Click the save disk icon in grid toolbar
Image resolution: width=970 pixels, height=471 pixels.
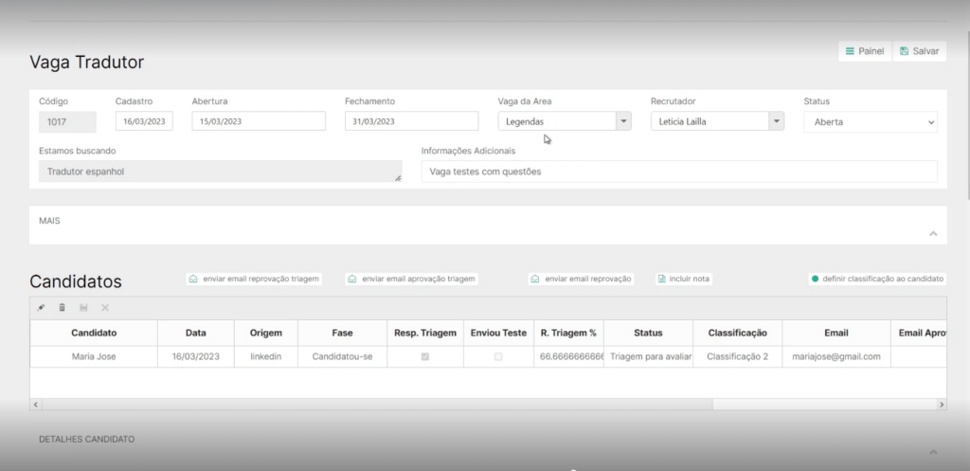tap(83, 308)
